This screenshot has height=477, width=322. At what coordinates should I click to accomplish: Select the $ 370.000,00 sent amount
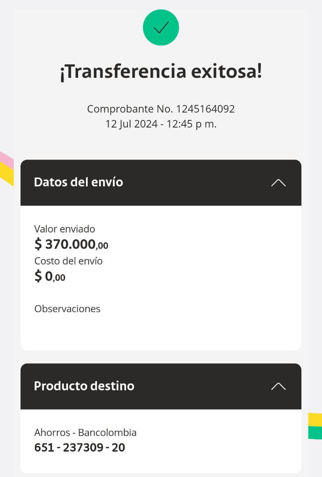click(71, 244)
